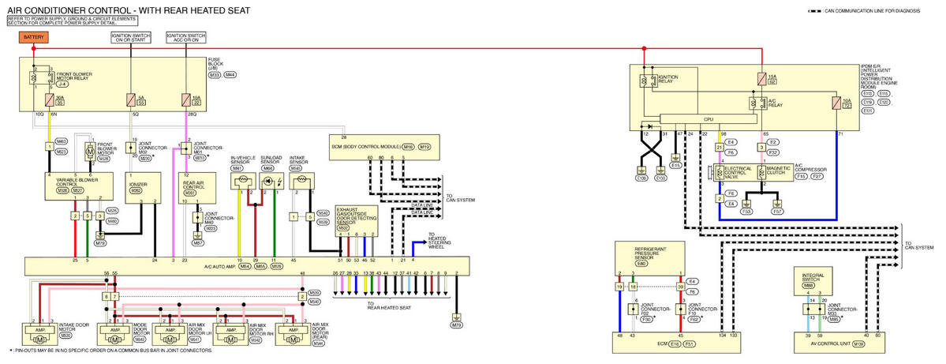Select the air mix door motor RH symbol
The image size is (946, 364).
click(230, 336)
